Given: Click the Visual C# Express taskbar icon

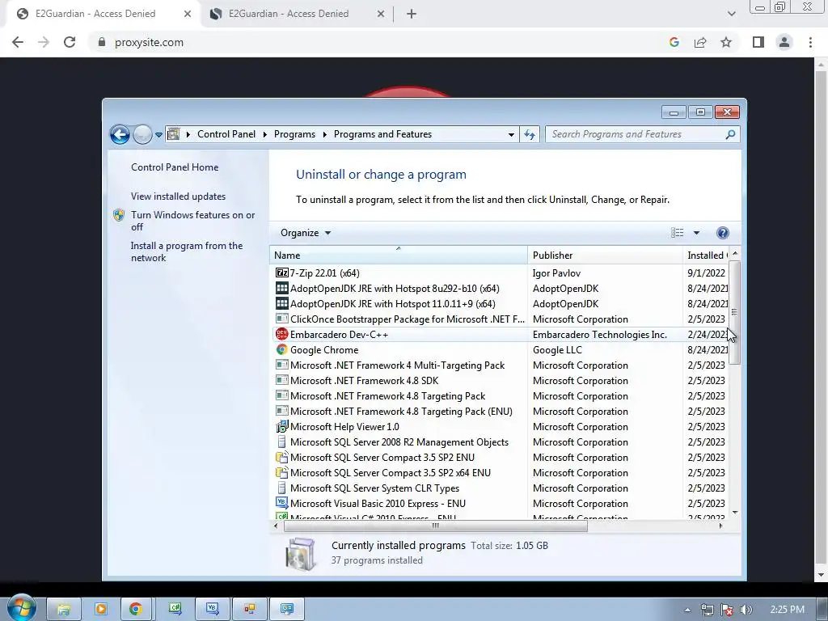Looking at the screenshot, I should [175, 609].
